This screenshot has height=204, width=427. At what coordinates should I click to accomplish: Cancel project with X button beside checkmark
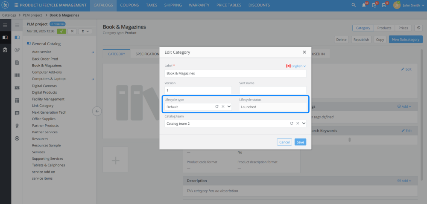tap(72, 31)
